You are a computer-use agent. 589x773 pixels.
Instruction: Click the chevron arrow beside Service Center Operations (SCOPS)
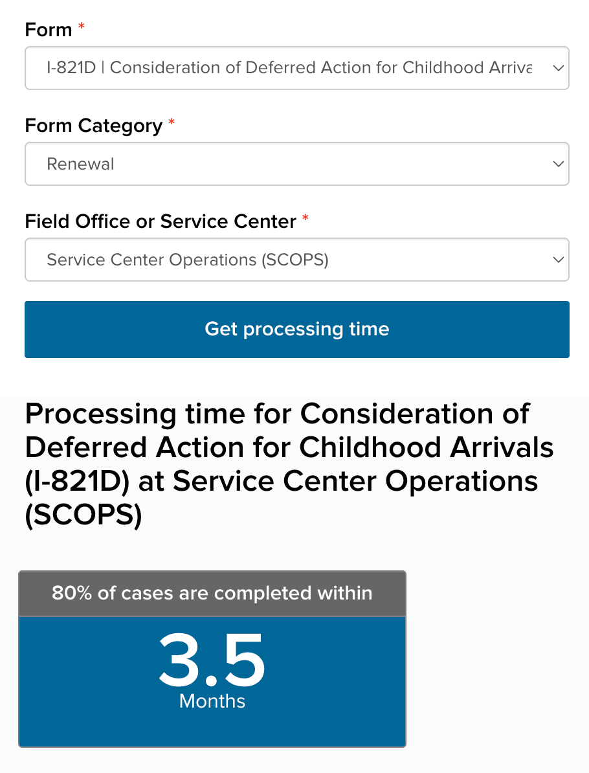coord(558,260)
